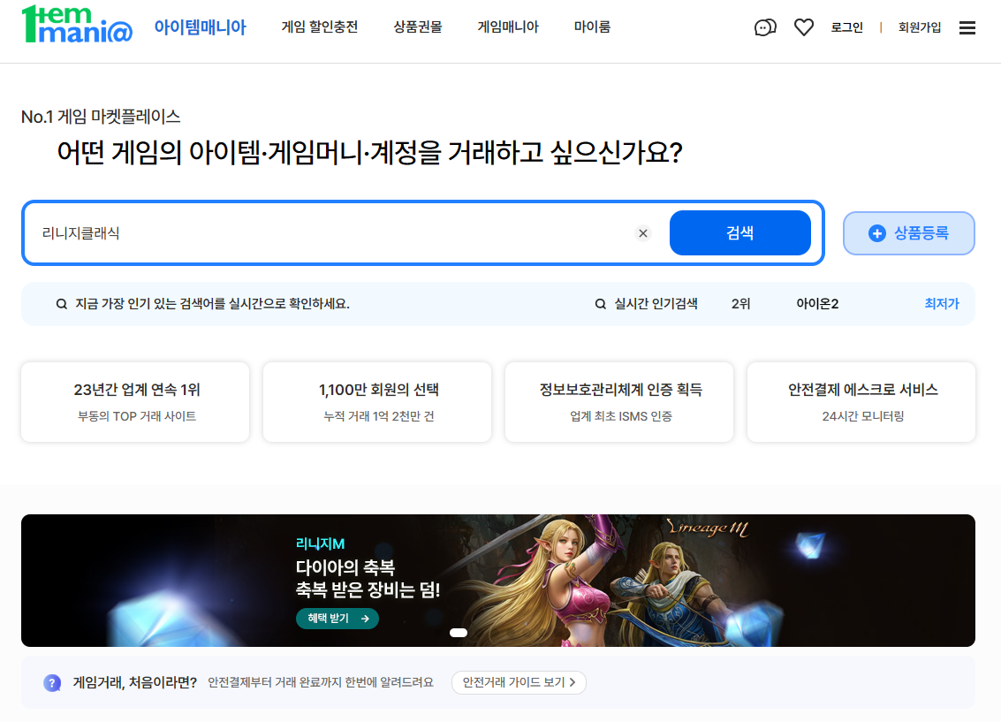Open the 상품권몰 menu
This screenshot has height=722, width=1001.
418,27
